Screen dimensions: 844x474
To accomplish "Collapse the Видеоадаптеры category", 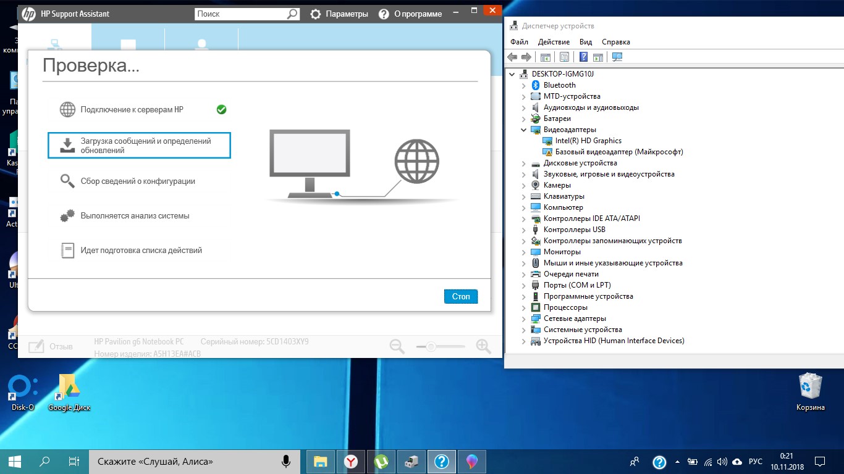I will (x=524, y=130).
